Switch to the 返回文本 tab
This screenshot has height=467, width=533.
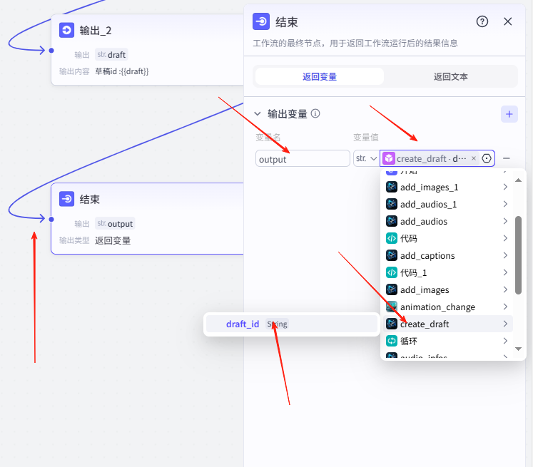[x=450, y=76]
